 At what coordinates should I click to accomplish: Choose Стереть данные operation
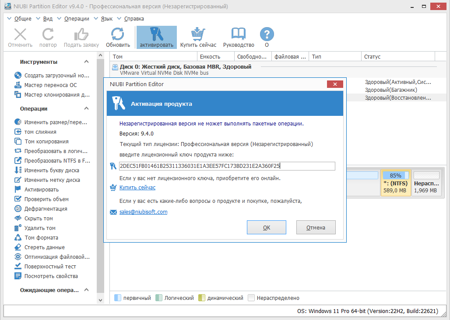coord(39,247)
